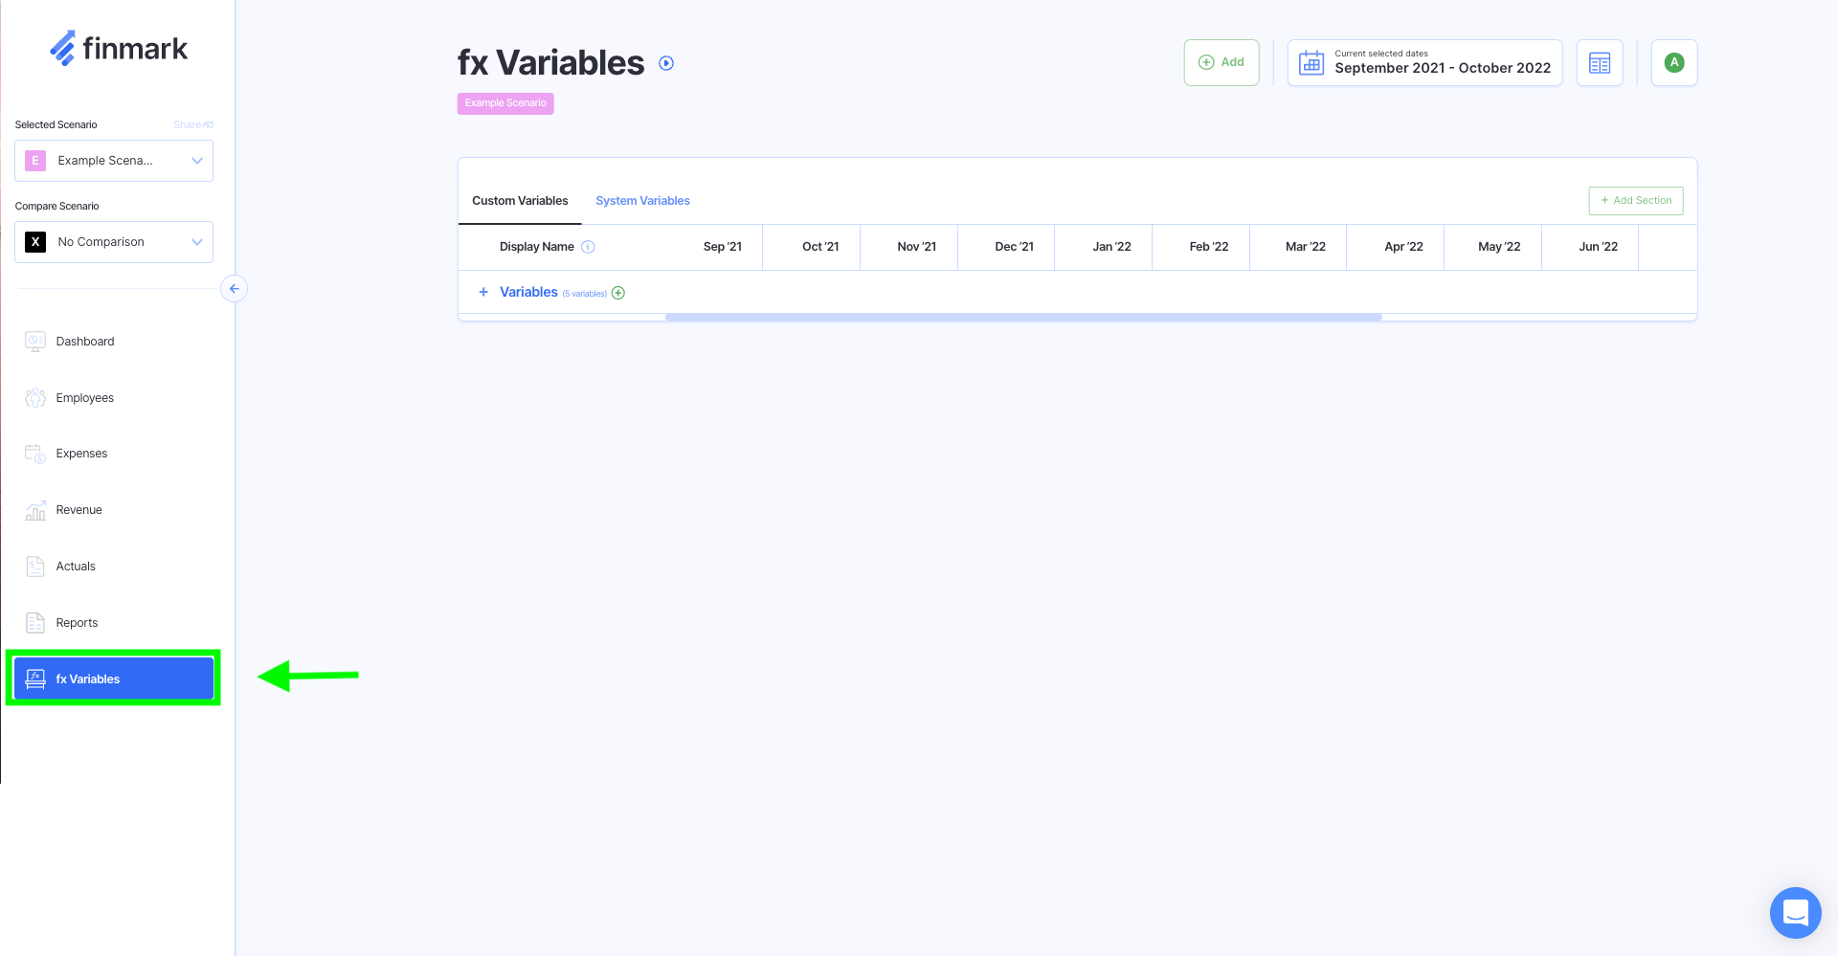Click the horizontal scrollbar under the table
The width and height of the screenshot is (1838, 956).
click(1022, 317)
